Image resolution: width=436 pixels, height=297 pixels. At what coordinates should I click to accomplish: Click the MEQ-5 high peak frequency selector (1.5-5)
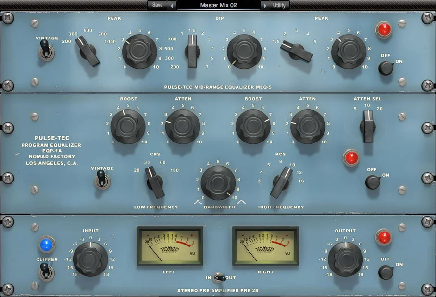[x=297, y=51]
